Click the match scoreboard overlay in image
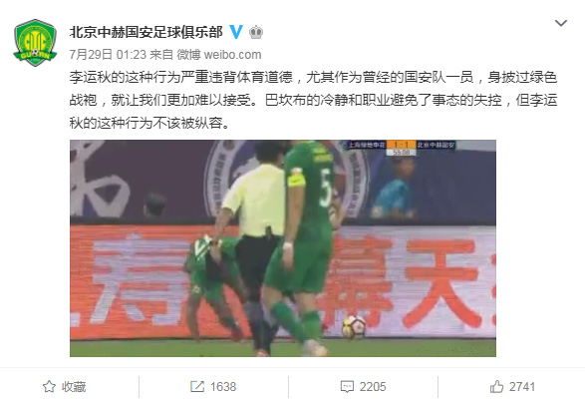Image resolution: width=585 pixels, height=402 pixels. click(x=402, y=148)
